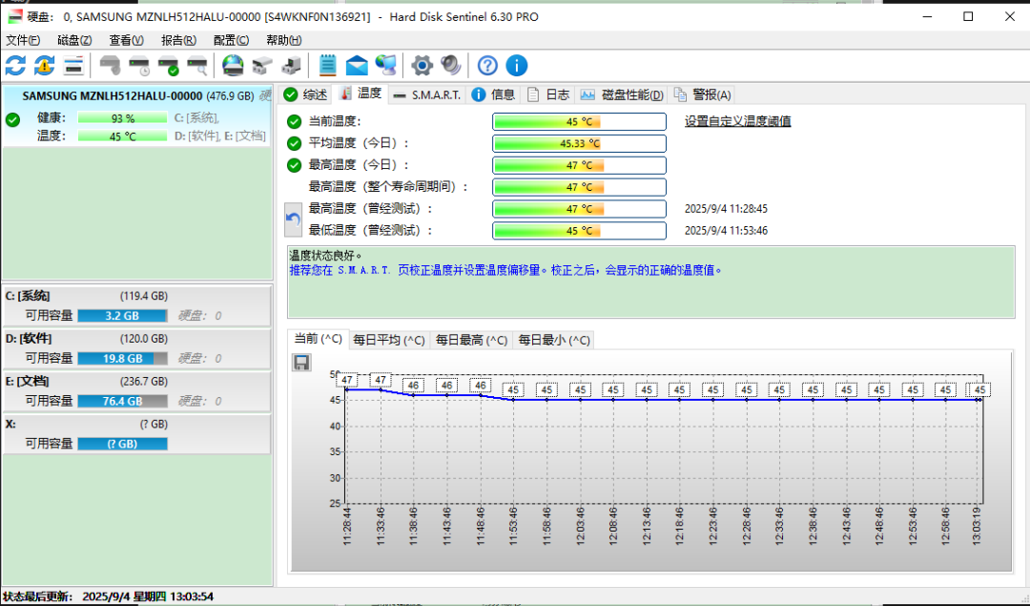The height and width of the screenshot is (606, 1030).
Task: Click the disk with clock toolbar icon
Action: pyautogui.click(x=139, y=66)
